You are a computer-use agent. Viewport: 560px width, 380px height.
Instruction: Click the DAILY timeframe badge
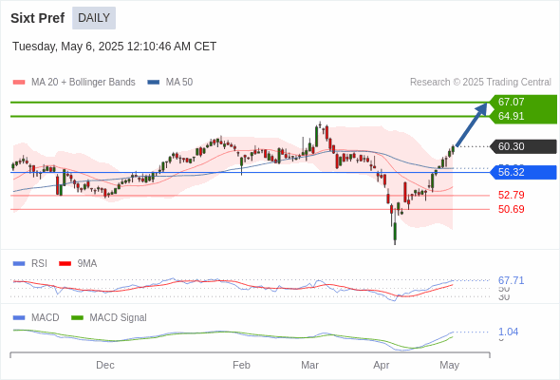tap(94, 18)
